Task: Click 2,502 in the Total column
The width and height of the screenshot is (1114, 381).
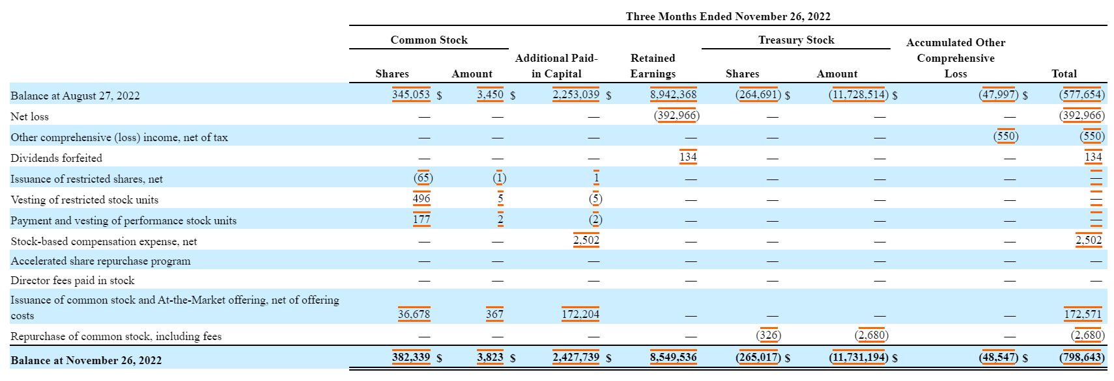Action: [x=1089, y=240]
